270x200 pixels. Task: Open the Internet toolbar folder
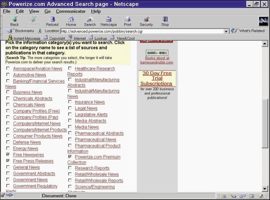click(x=70, y=37)
